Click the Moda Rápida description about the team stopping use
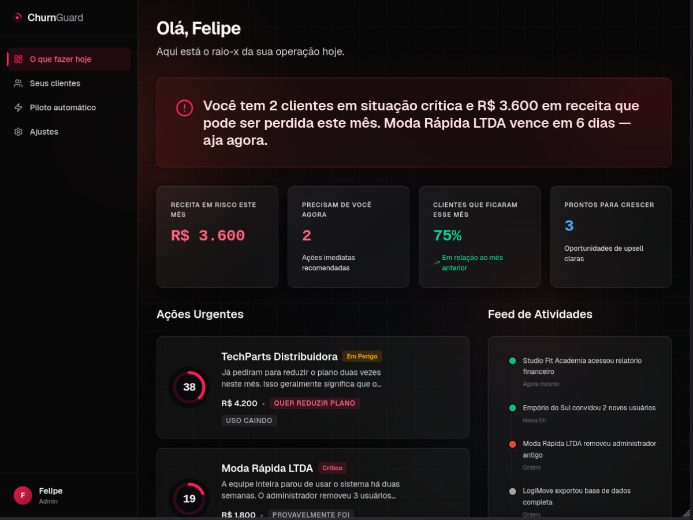693x520 pixels. [x=311, y=489]
